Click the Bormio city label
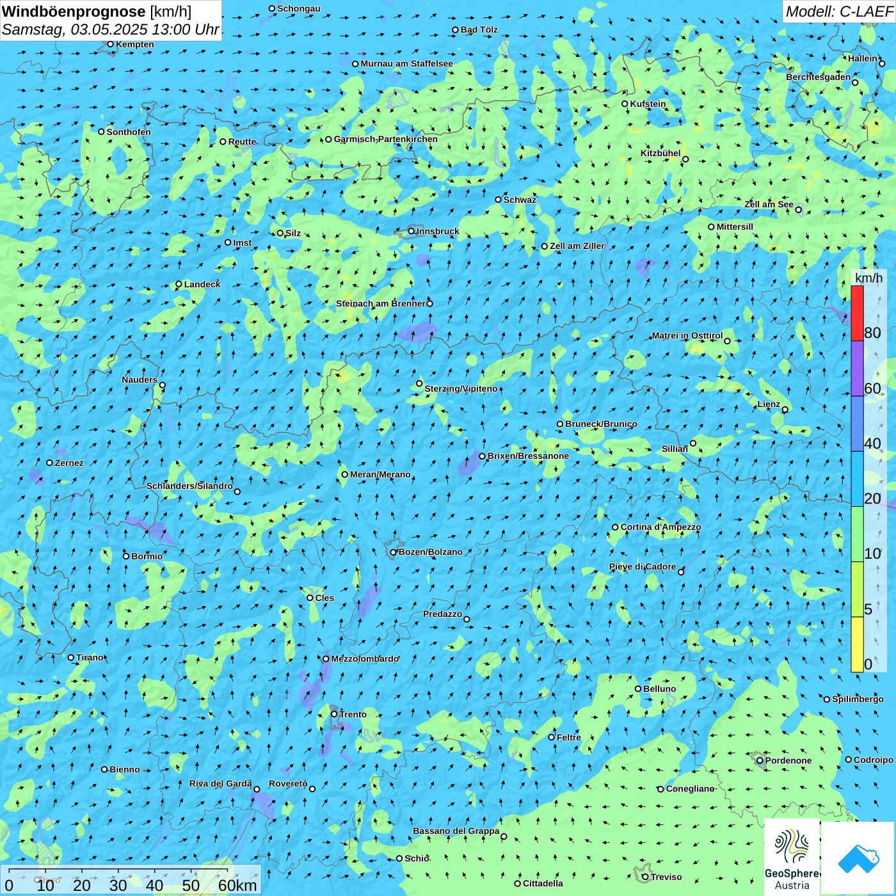Viewport: 896px width, 896px height. tap(147, 556)
